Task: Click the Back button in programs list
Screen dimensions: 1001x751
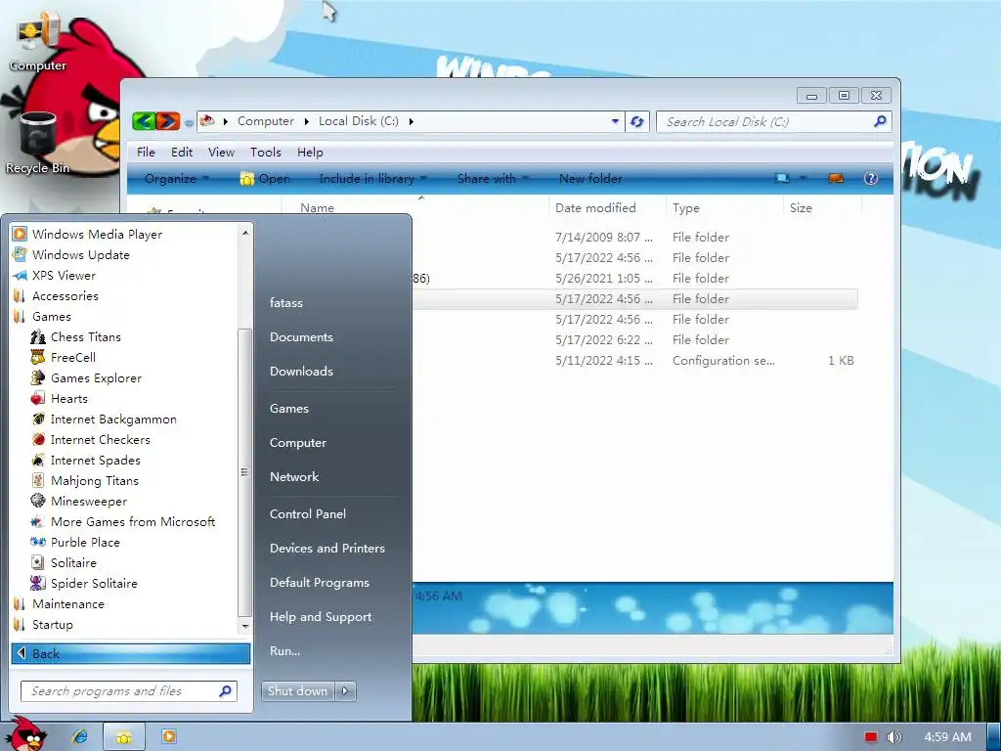Action: click(131, 653)
